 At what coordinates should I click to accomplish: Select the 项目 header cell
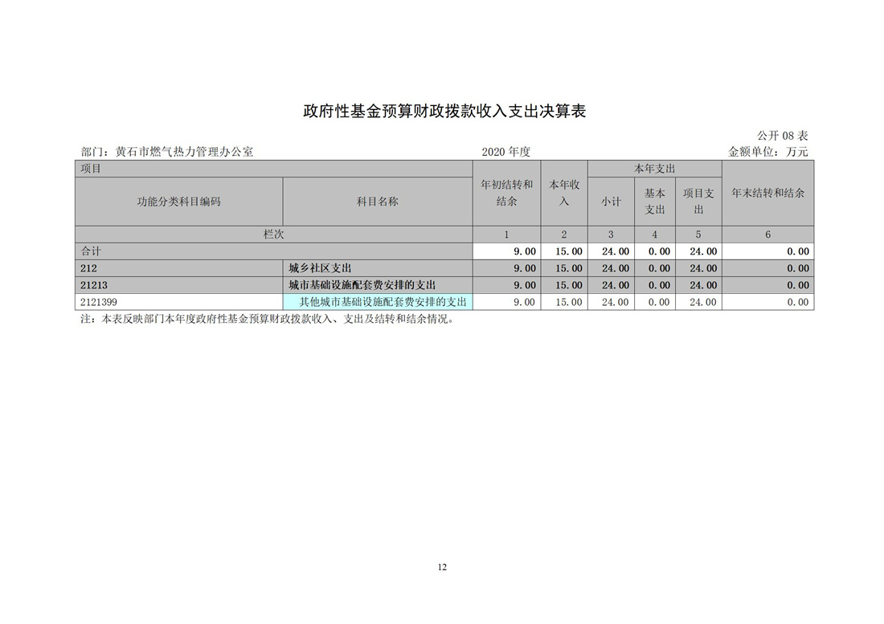[274, 169]
